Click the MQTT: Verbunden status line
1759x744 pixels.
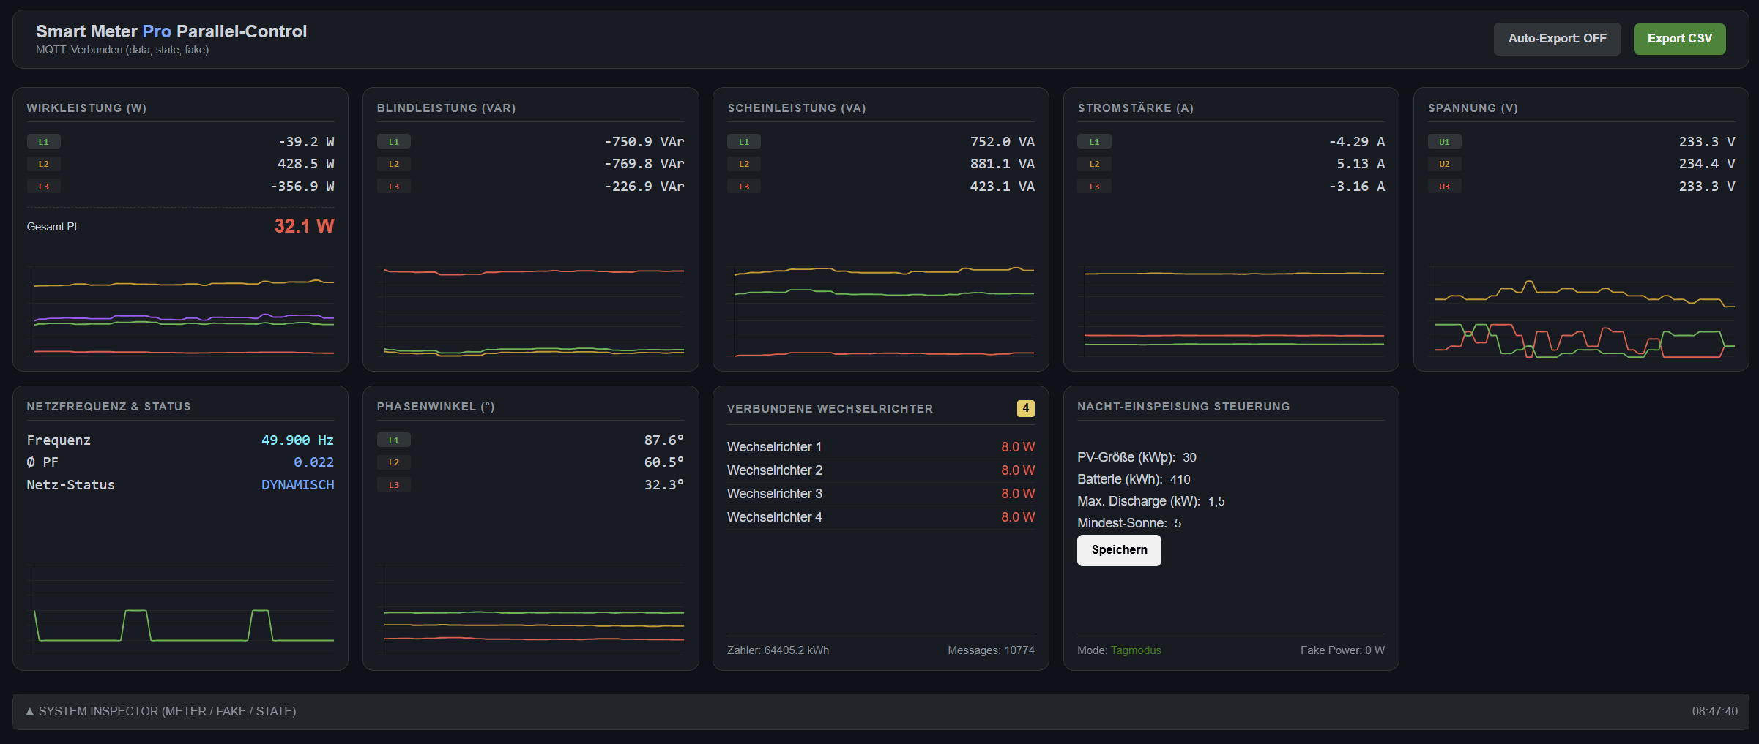click(x=122, y=50)
